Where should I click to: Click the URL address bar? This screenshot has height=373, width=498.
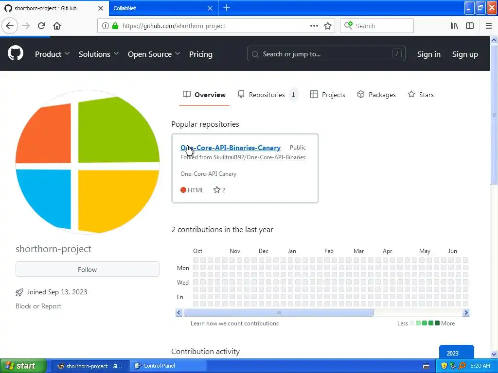216,26
